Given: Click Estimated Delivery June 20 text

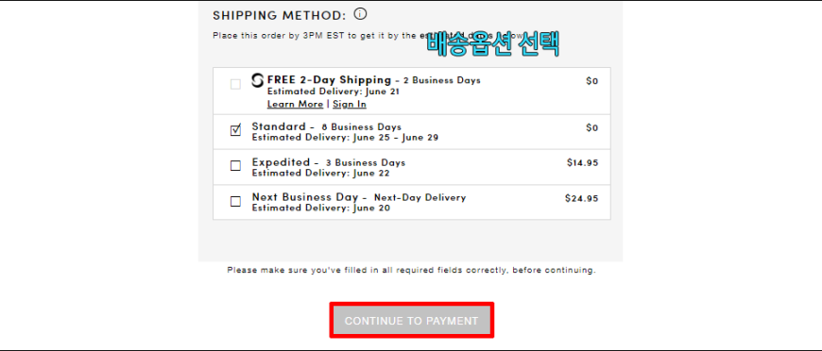Looking at the screenshot, I should (321, 209).
